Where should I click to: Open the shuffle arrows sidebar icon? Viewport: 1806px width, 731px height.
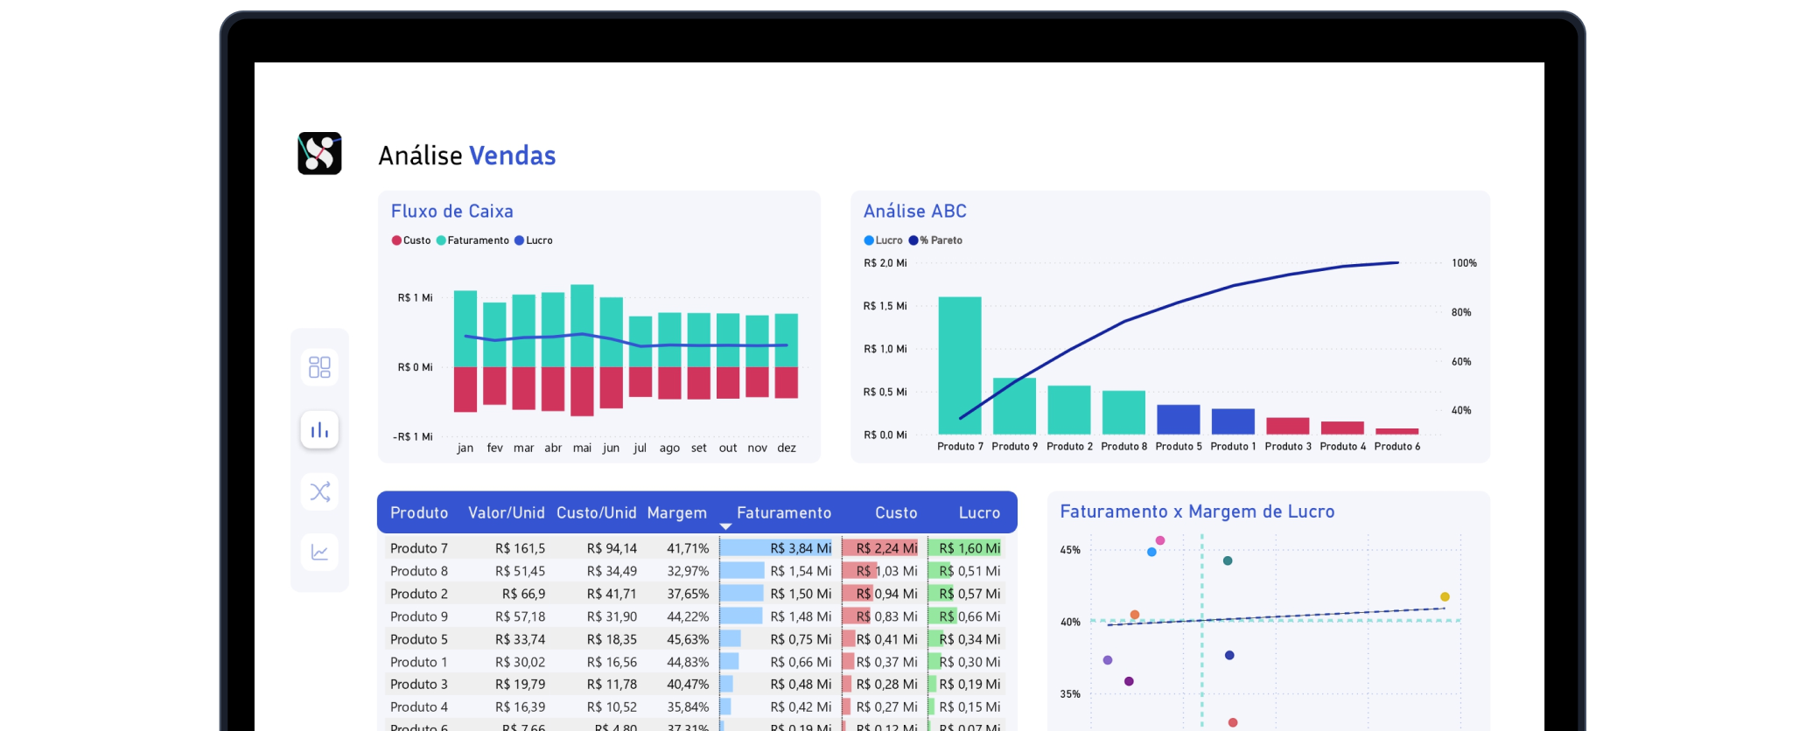click(319, 491)
